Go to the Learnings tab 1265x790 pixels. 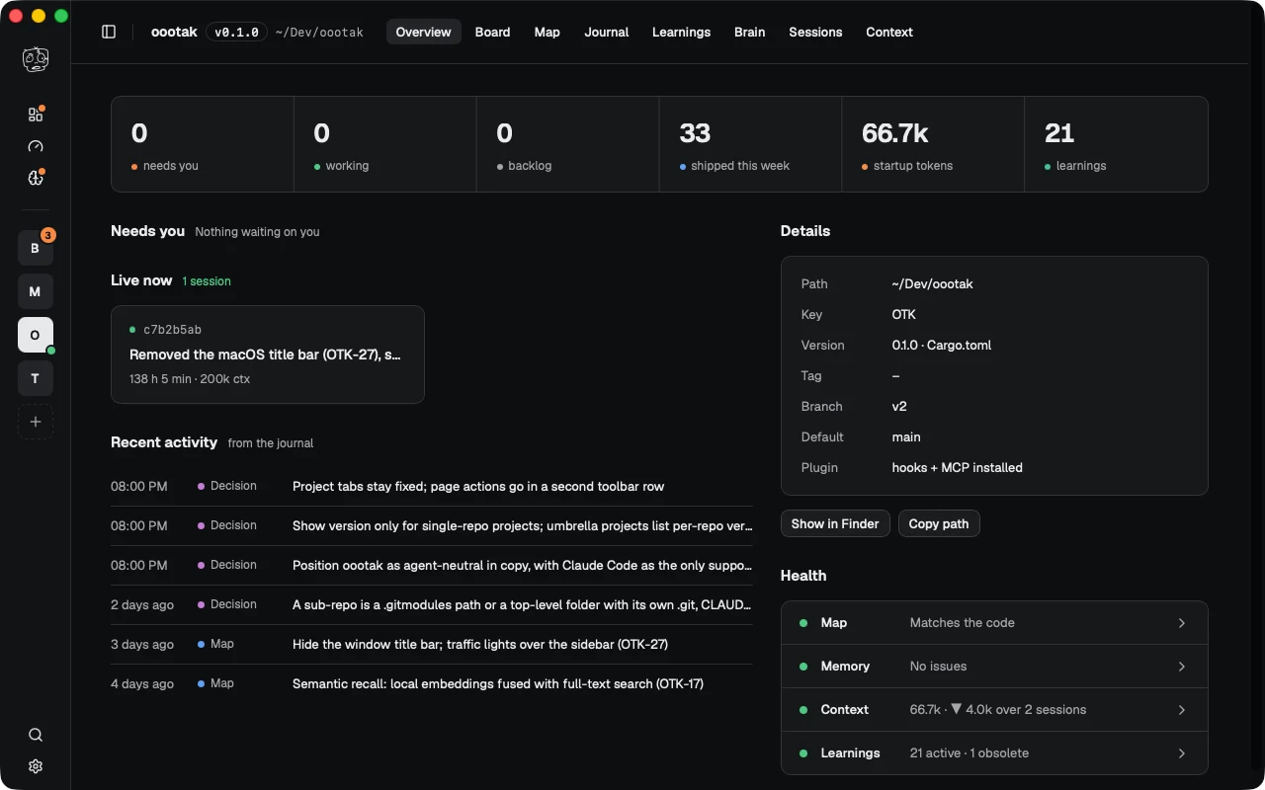681,32
